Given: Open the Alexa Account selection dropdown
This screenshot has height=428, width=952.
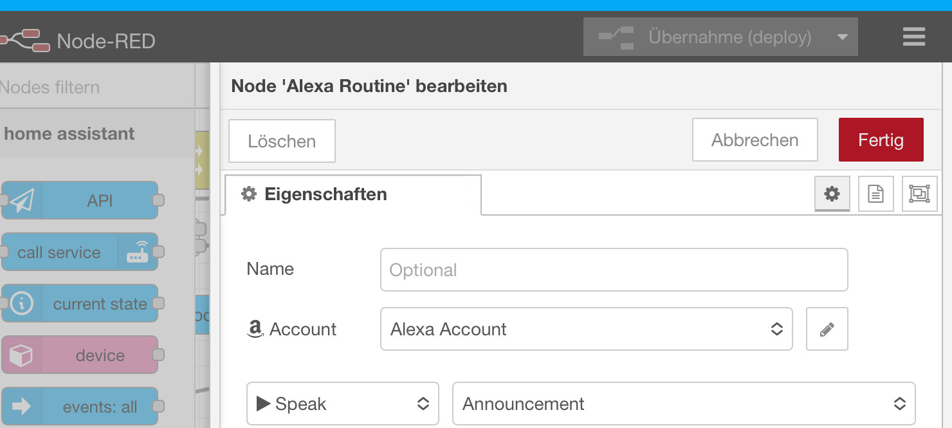Looking at the screenshot, I should (x=586, y=330).
